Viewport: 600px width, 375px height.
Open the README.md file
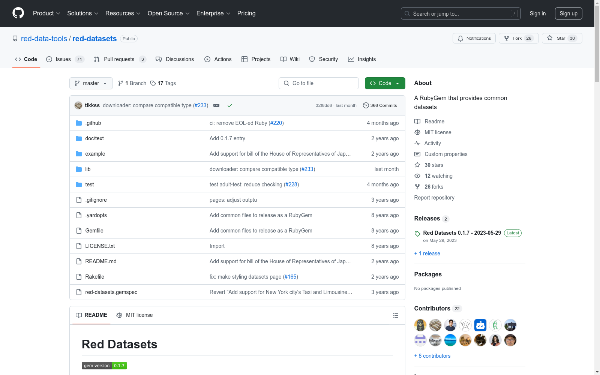coord(101,261)
